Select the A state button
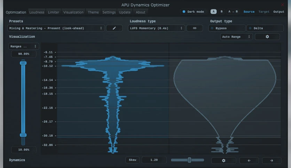 tap(213, 11)
